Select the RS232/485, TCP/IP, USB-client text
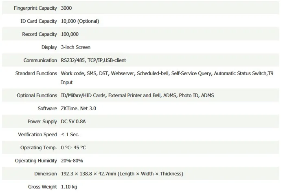 (93, 60)
